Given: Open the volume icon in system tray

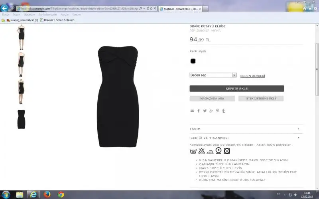Looking at the screenshot, I should (x=295, y=195).
